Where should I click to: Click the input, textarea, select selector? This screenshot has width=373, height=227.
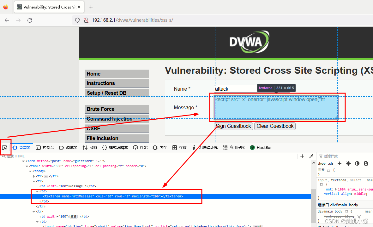pos(340,180)
